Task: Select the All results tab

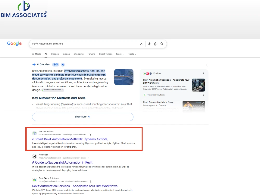Action: click(x=46, y=54)
